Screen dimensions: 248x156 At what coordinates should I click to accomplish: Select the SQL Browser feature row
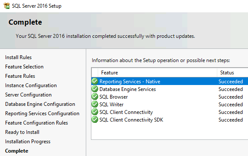pyautogui.click(x=170, y=97)
